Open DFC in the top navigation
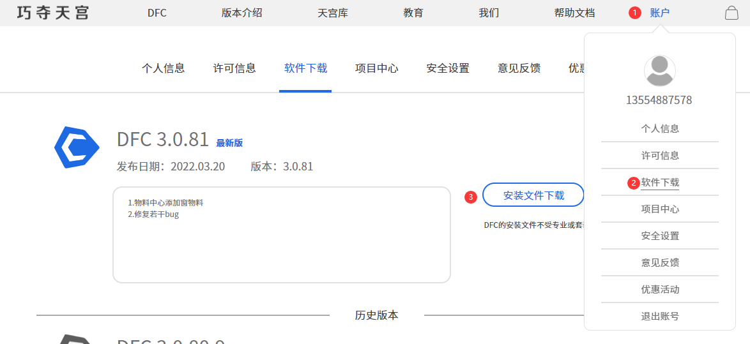Viewport: 750px width, 344px height. (x=157, y=13)
